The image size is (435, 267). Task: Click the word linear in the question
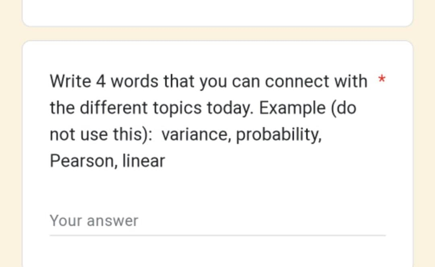point(144,160)
